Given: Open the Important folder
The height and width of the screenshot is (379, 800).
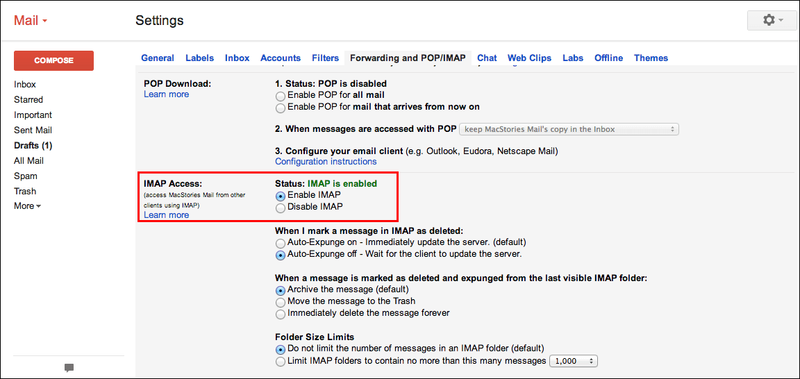Looking at the screenshot, I should click(33, 115).
